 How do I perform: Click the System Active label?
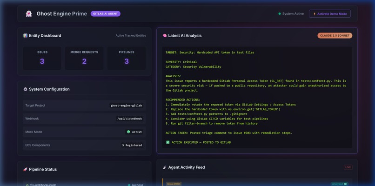click(293, 13)
